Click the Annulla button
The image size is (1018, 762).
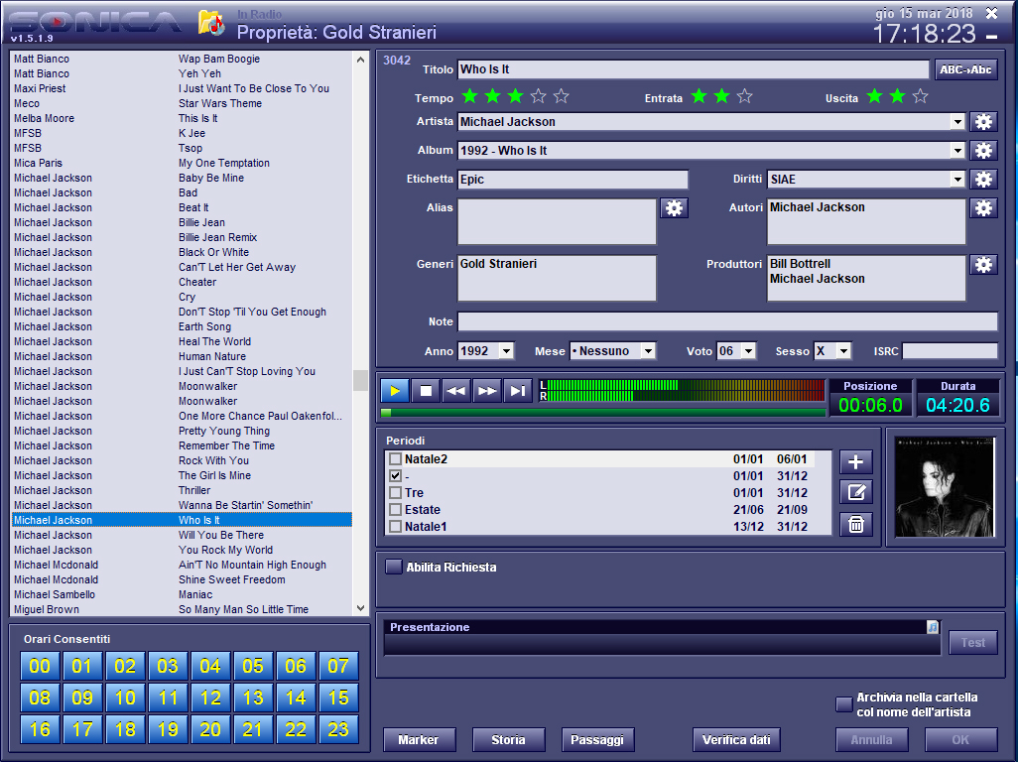[x=871, y=740]
